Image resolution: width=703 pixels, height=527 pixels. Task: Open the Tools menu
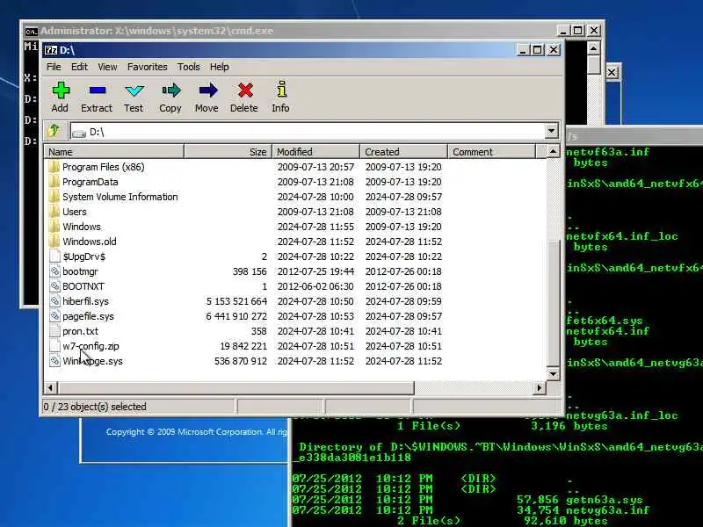[188, 67]
